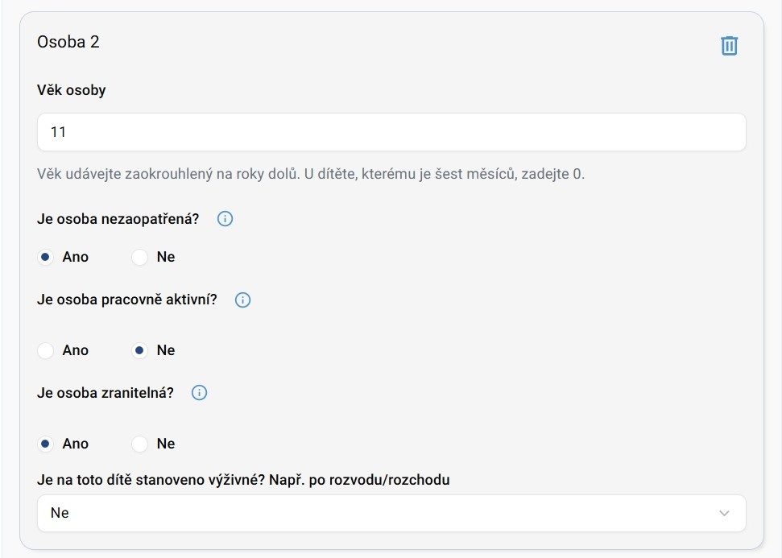Click the 'Je osoba zranitelná?' question label
This screenshot has width=782, height=558.
[x=106, y=393]
